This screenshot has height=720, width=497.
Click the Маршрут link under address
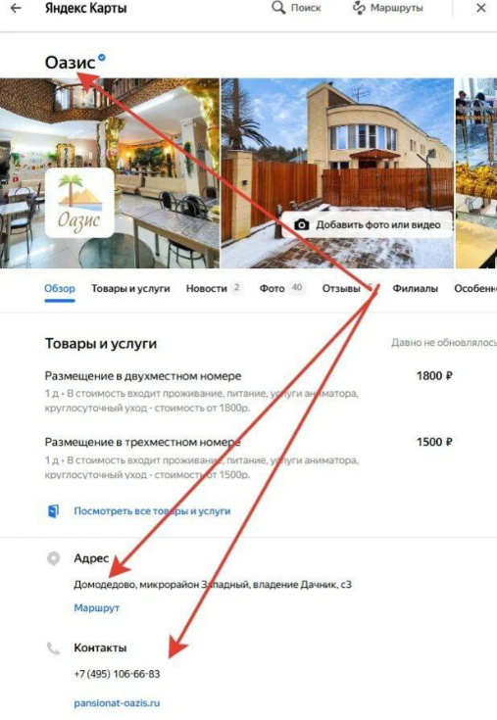pos(96,607)
